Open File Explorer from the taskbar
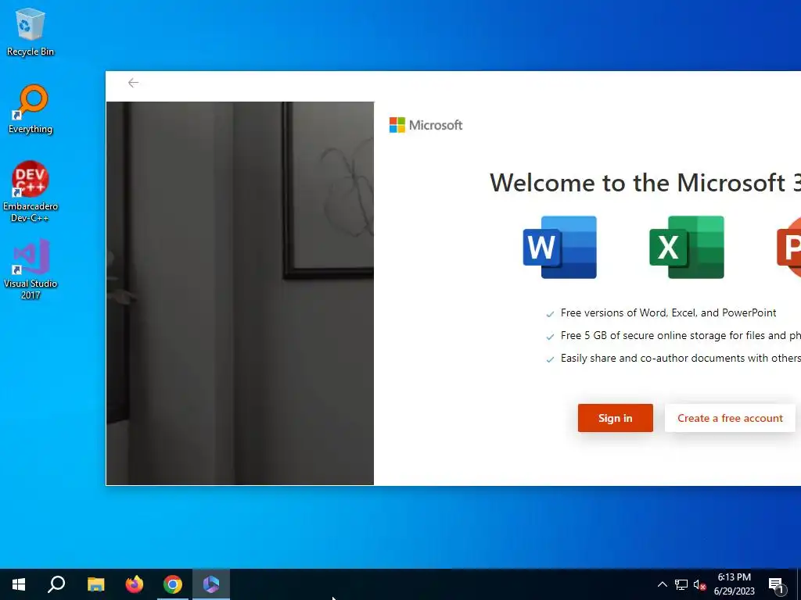 [x=95, y=584]
